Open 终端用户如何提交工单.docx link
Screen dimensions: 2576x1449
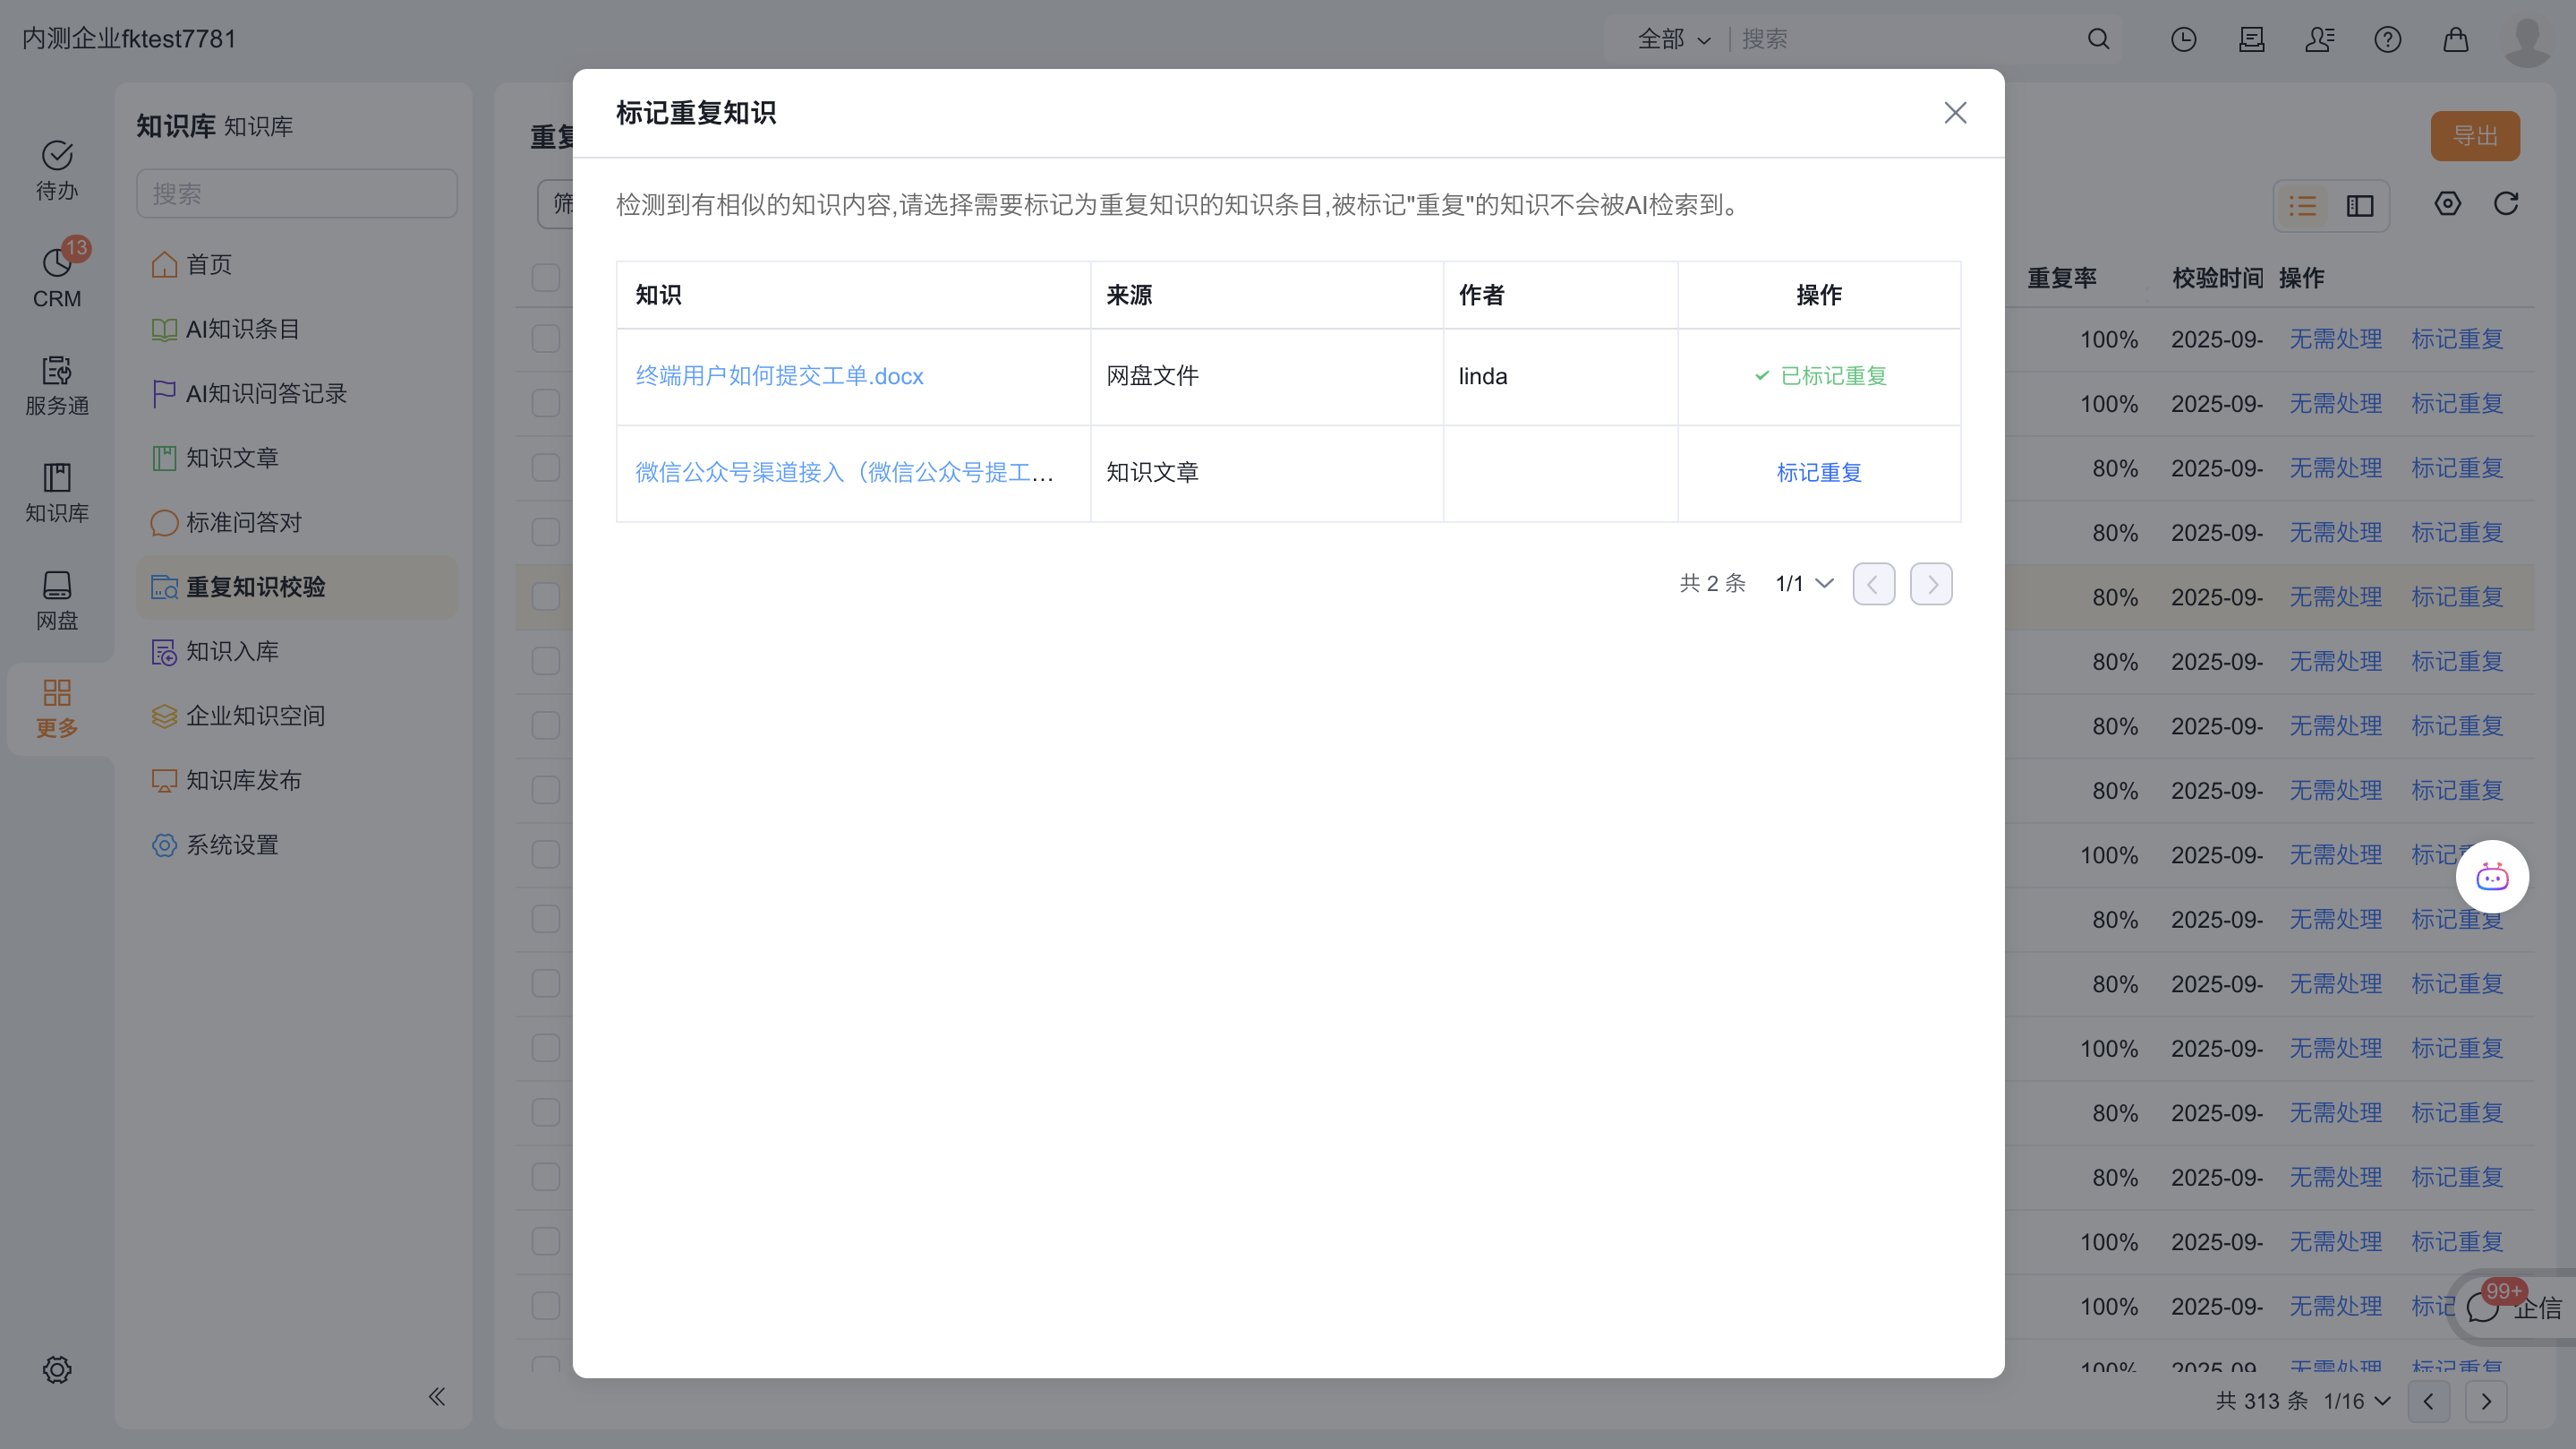click(x=779, y=376)
